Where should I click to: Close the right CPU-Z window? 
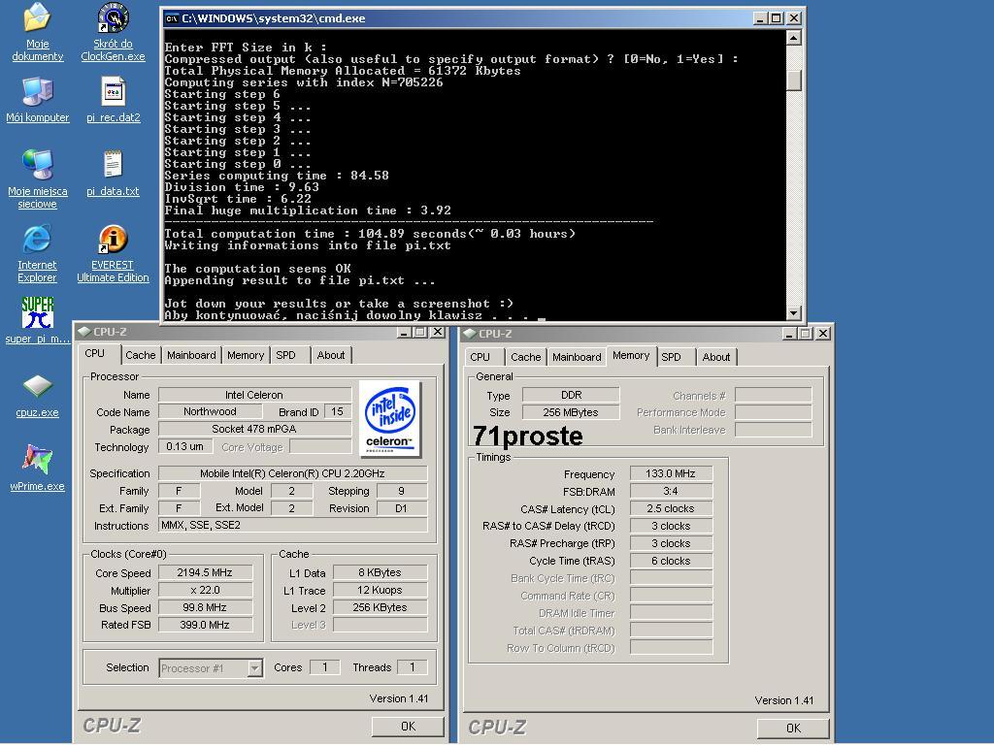[823, 334]
